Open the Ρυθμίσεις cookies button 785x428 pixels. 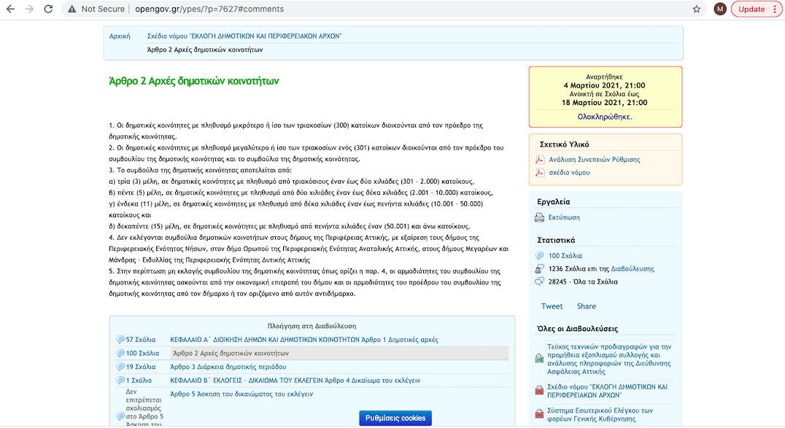pyautogui.click(x=395, y=418)
